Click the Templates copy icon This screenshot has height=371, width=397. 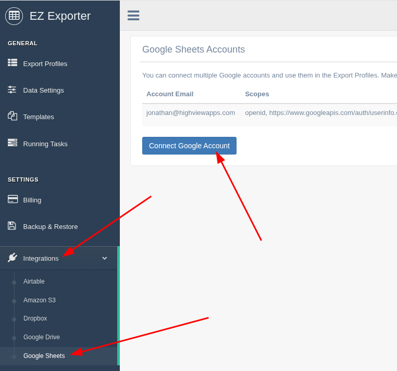13,116
